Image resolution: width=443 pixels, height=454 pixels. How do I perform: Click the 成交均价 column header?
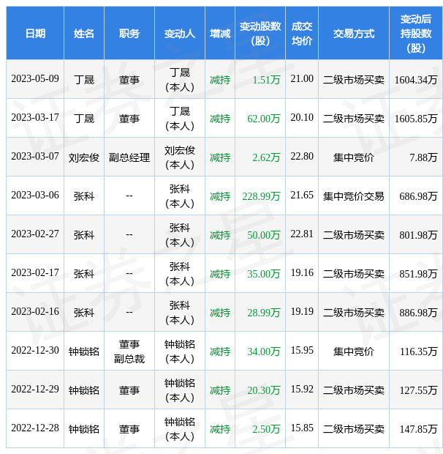point(302,34)
